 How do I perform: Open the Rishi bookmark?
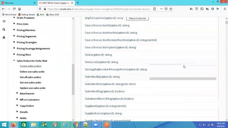(40, 15)
